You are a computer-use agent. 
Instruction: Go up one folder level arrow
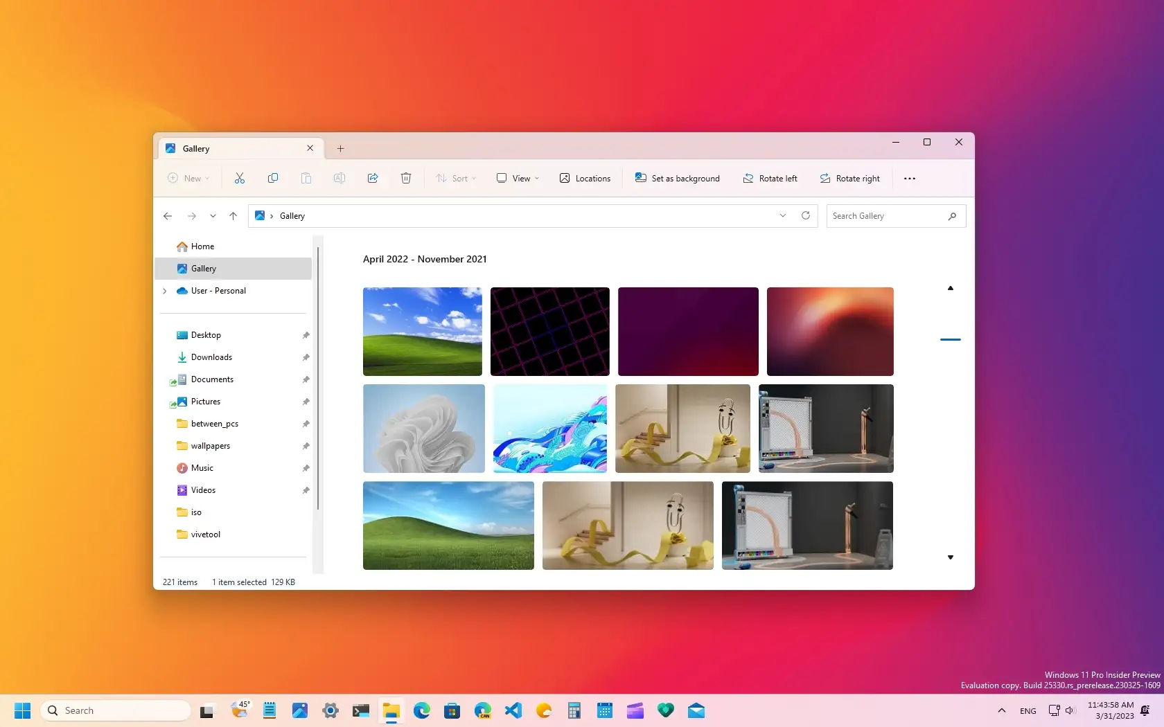tap(233, 216)
